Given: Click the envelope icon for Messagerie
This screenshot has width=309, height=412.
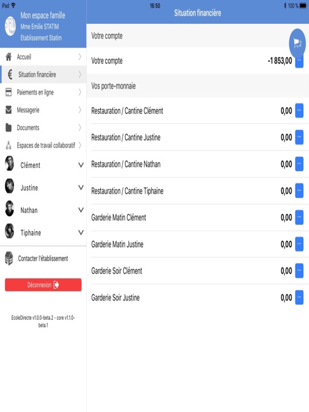Looking at the screenshot, I should pyautogui.click(x=9, y=110).
